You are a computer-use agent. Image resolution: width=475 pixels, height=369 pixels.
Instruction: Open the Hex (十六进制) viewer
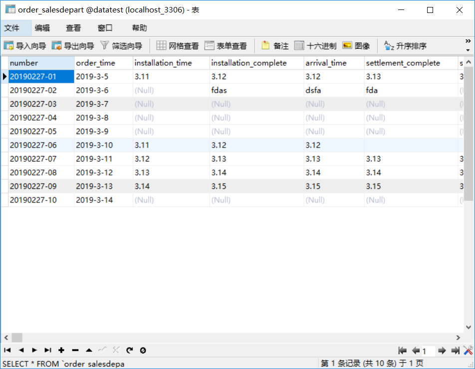315,46
